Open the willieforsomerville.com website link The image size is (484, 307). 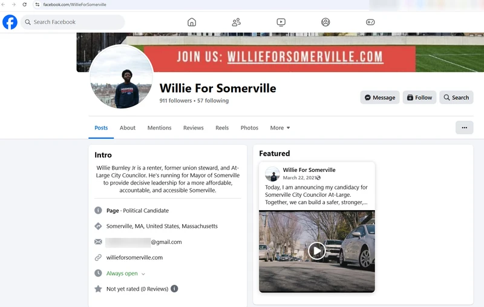point(134,257)
